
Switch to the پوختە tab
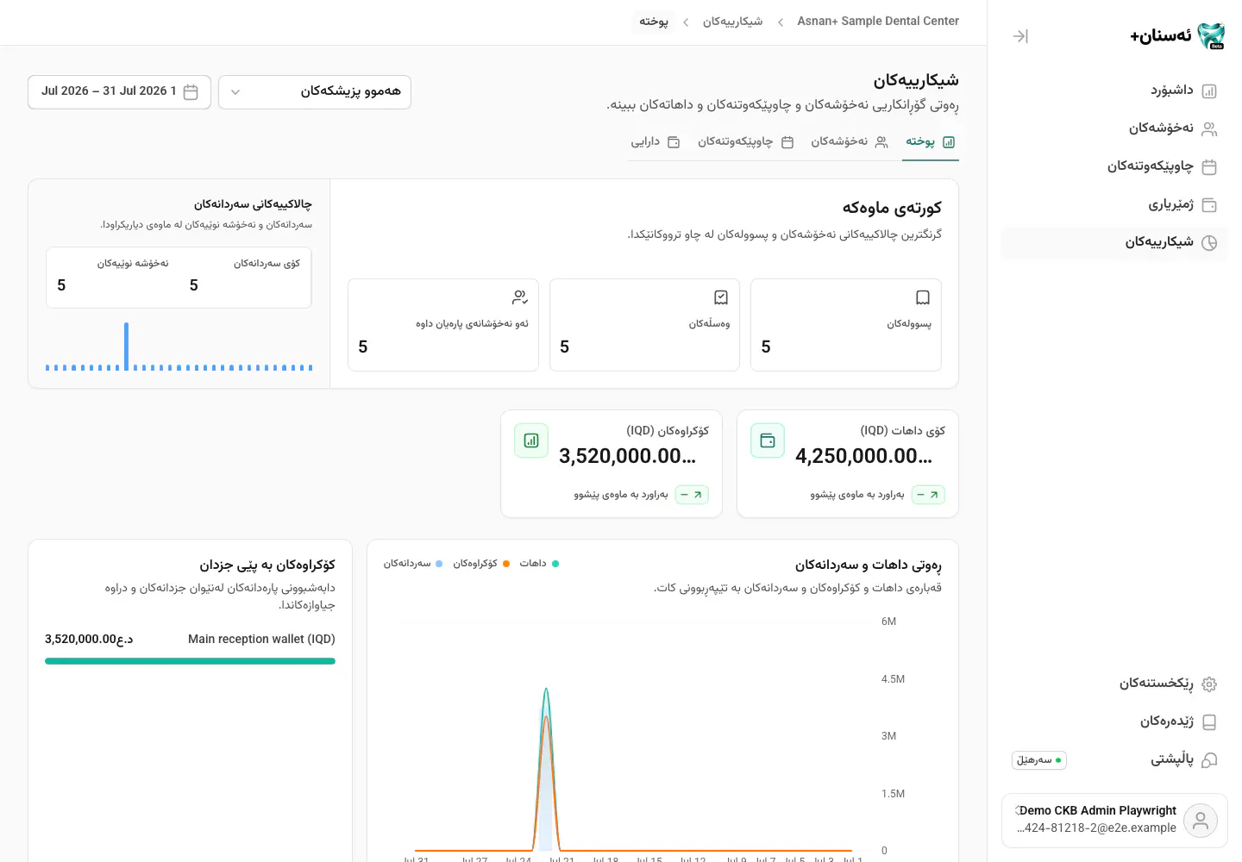[x=931, y=142]
